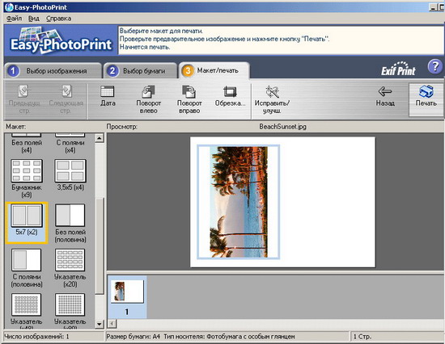Image resolution: width=445 pixels, height=344 pixels.
Task: Click the Размер бумаги: A4 status text
Action: 133,337
